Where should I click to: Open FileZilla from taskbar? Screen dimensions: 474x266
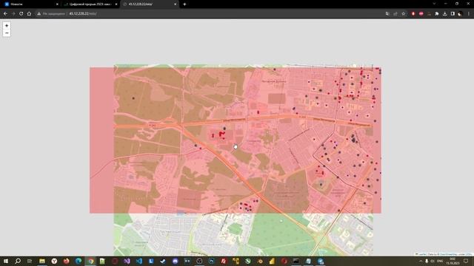click(x=224, y=261)
